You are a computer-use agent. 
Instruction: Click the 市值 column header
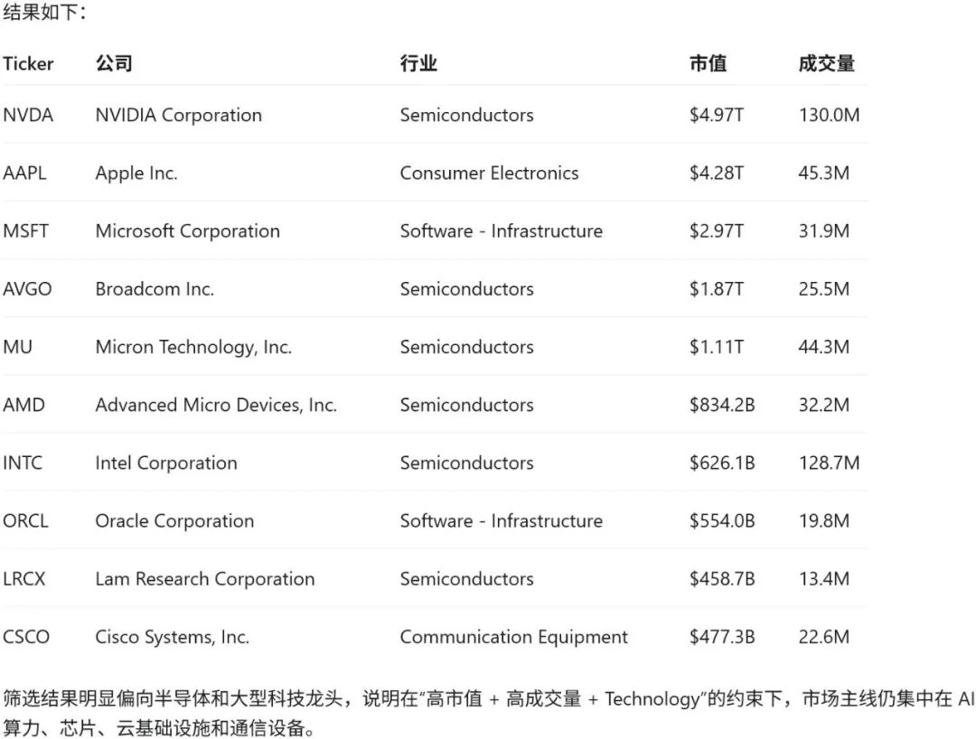pos(708,63)
